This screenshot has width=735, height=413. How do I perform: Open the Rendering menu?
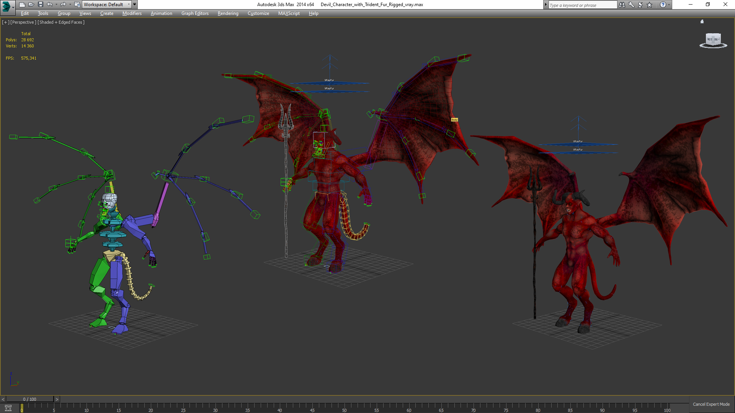point(228,13)
